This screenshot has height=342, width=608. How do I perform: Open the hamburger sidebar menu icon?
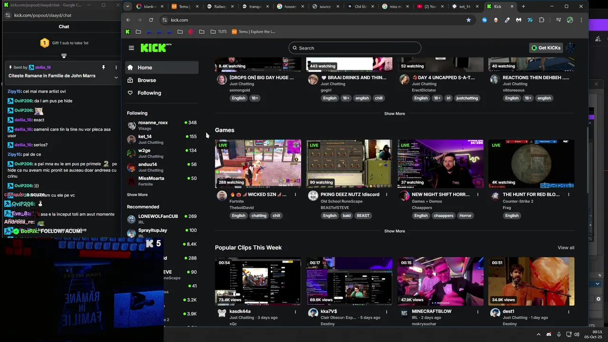click(x=131, y=48)
